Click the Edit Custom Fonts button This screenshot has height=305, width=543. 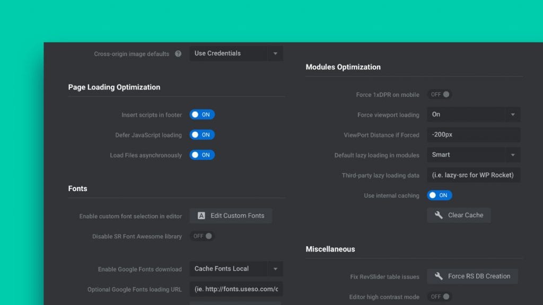point(231,216)
